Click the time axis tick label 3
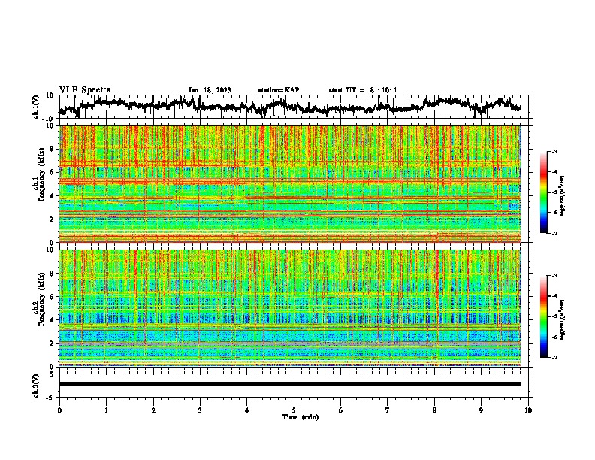The image size is (595, 460). pos(200,410)
